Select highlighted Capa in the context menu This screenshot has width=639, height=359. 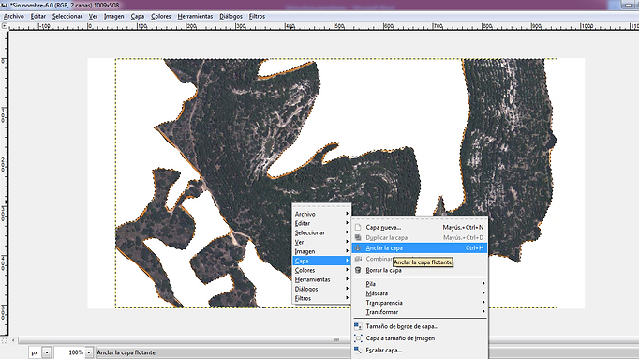[x=321, y=261]
